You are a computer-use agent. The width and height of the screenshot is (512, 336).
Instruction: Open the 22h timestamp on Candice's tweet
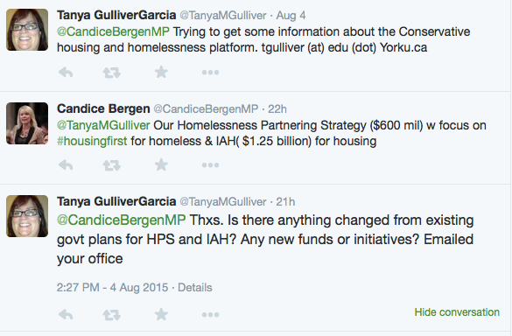click(277, 108)
